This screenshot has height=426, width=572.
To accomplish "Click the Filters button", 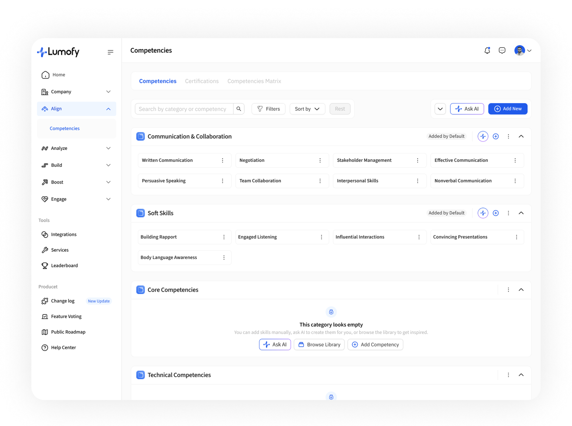I will [x=268, y=109].
